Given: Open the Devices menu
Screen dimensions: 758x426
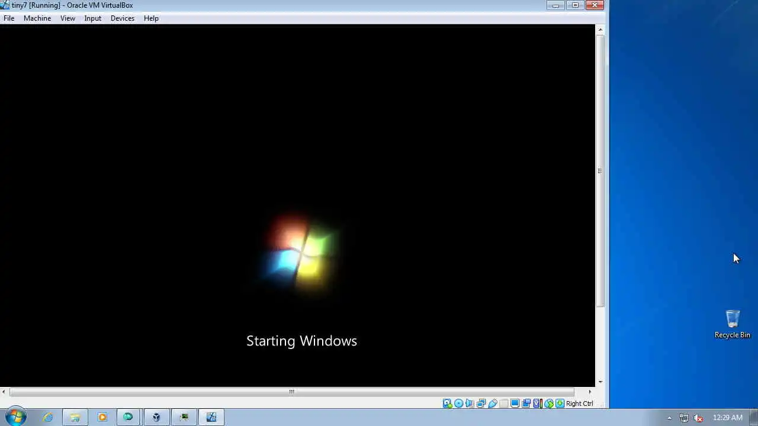Looking at the screenshot, I should 123,18.
